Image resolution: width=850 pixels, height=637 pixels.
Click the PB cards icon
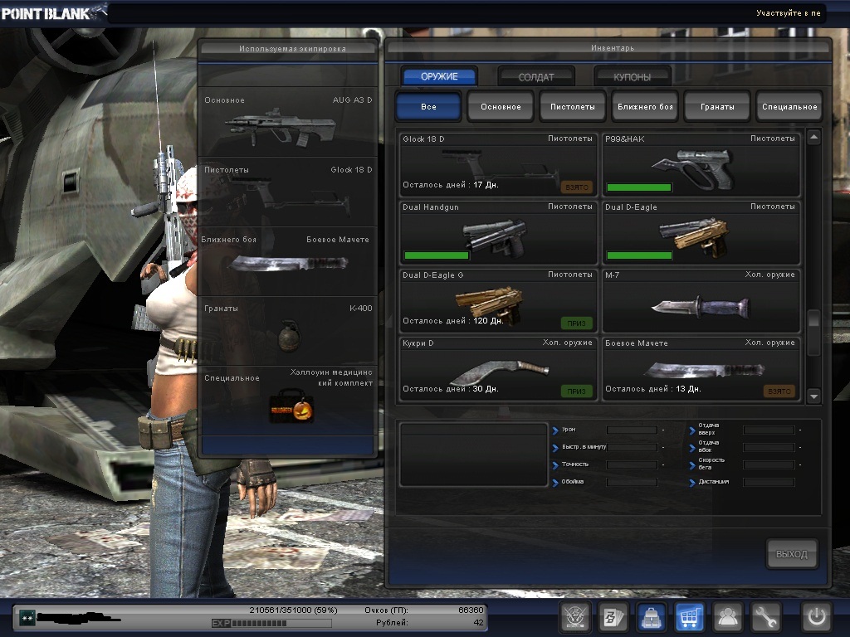(611, 616)
